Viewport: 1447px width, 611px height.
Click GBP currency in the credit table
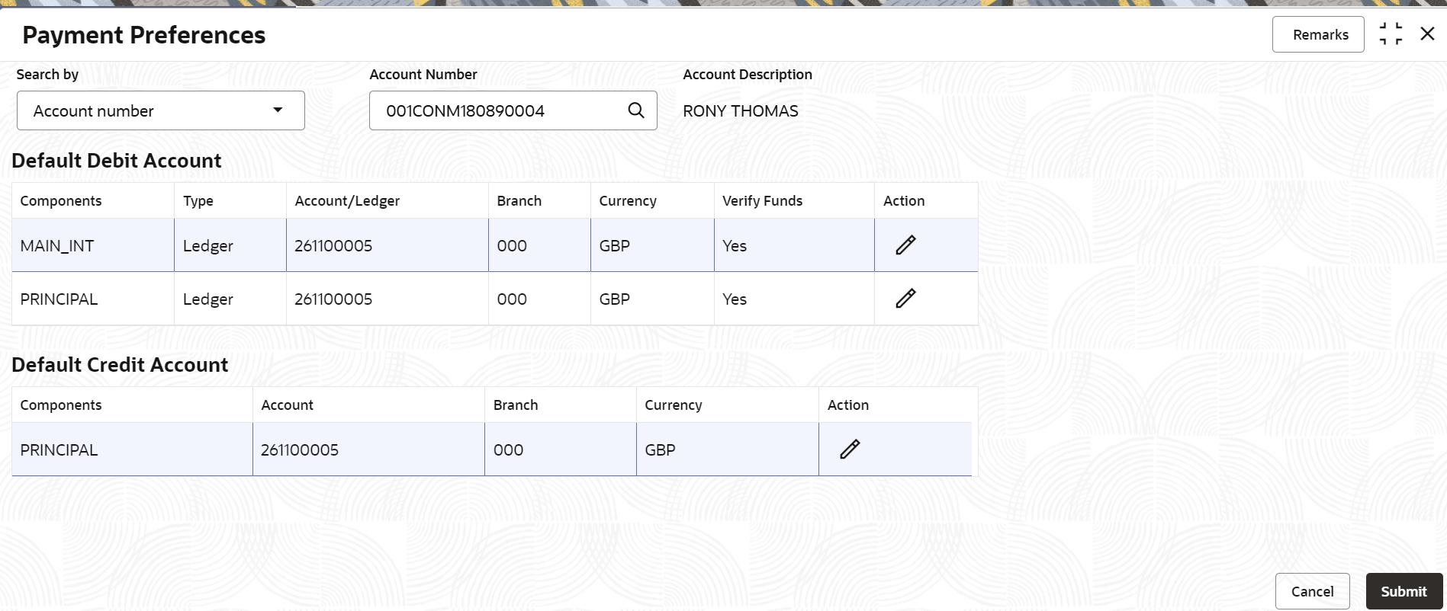pos(660,450)
